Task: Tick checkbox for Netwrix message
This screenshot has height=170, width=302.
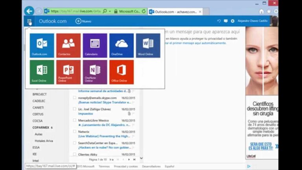Action: 74,131
